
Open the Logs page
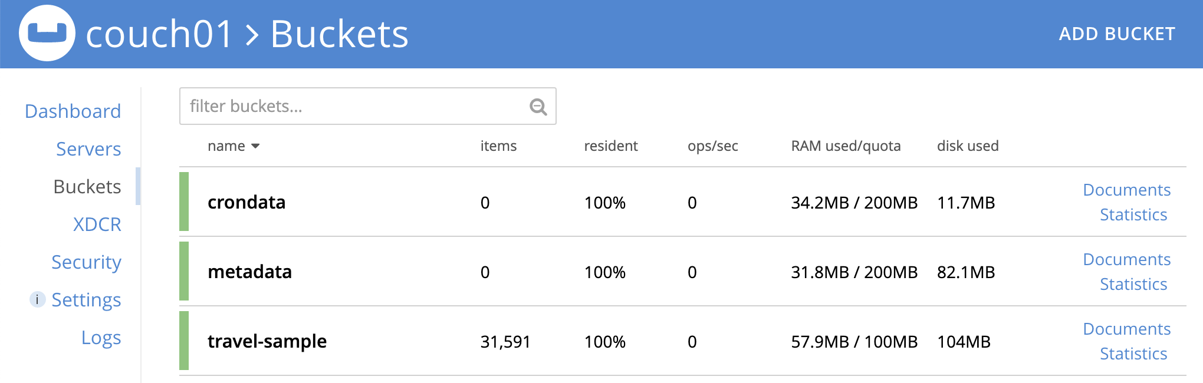101,338
